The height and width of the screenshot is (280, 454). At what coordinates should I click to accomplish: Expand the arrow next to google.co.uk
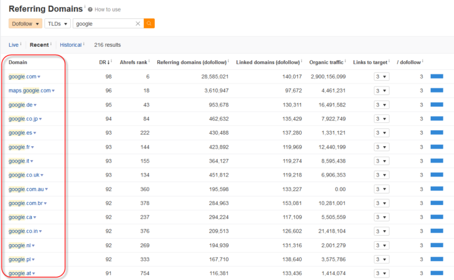click(42, 175)
